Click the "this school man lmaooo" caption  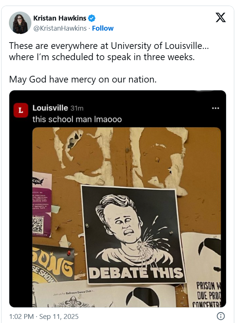(77, 119)
